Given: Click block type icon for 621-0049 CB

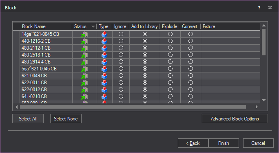Looking at the screenshot, I should click(104, 76).
